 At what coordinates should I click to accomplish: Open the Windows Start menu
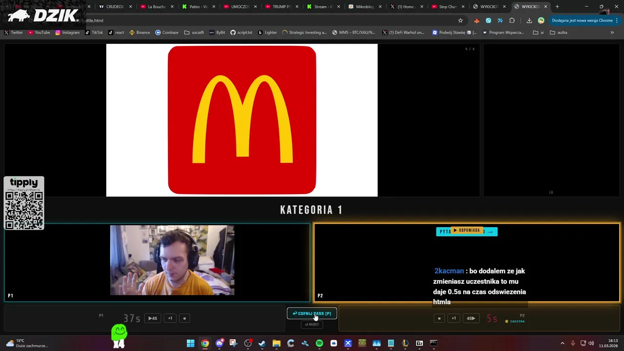click(191, 343)
